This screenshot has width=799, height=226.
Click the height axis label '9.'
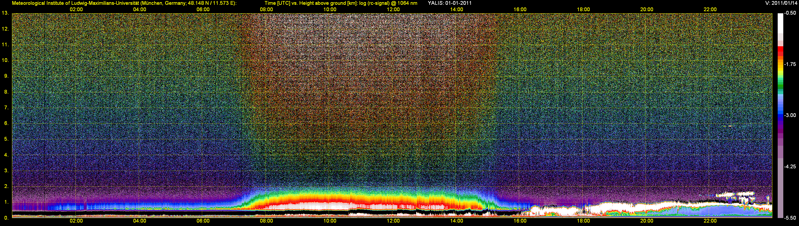[x=6, y=76]
